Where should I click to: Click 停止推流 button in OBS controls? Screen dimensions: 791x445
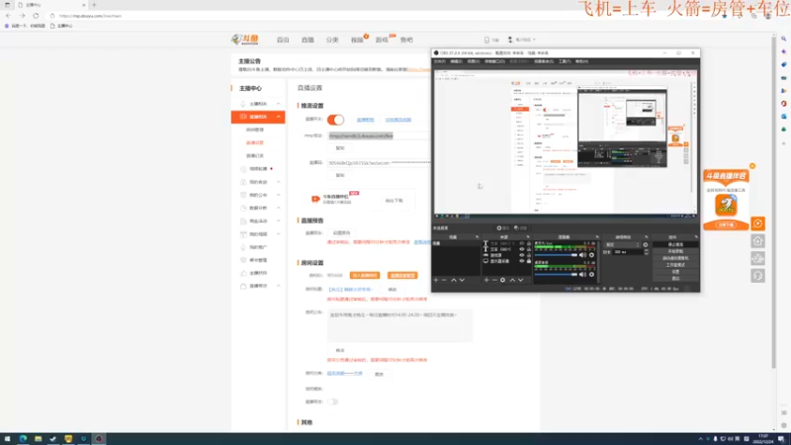(x=675, y=244)
